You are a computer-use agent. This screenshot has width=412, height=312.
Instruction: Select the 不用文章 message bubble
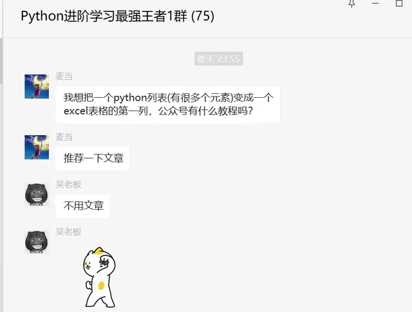(83, 206)
